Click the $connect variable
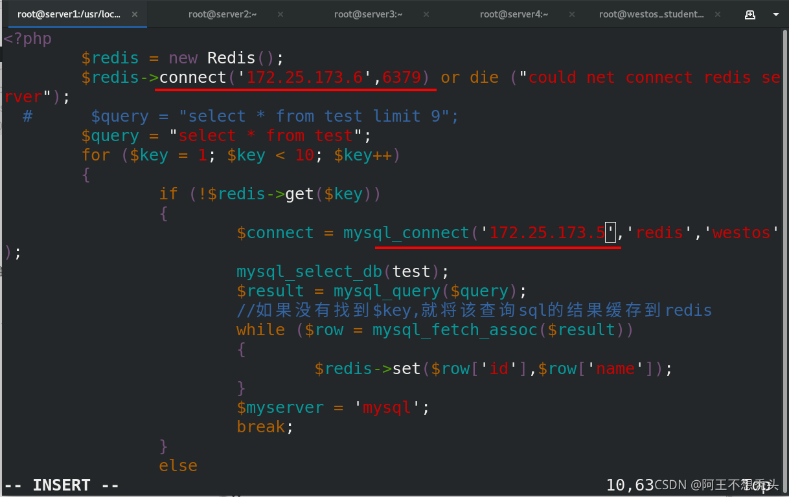789x497 pixels. point(275,233)
